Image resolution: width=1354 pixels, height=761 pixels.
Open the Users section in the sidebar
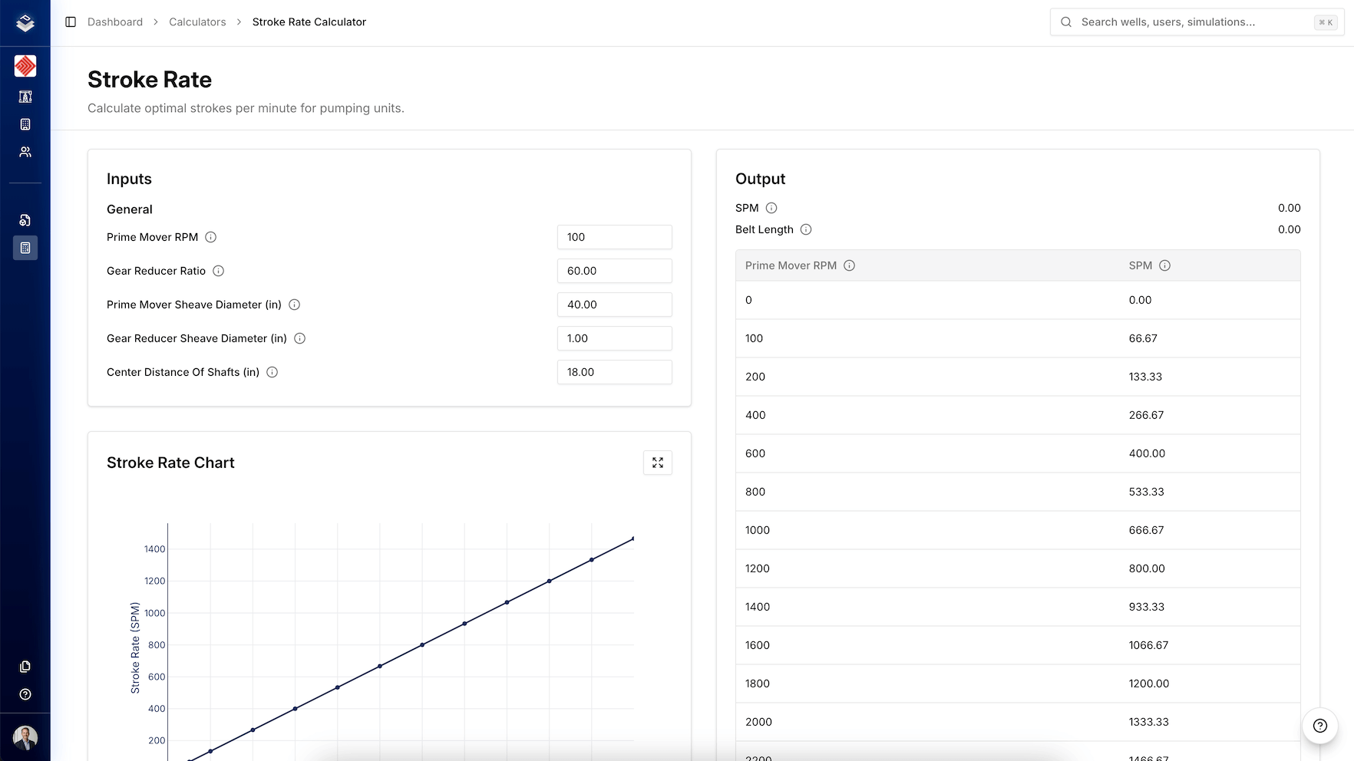point(25,151)
